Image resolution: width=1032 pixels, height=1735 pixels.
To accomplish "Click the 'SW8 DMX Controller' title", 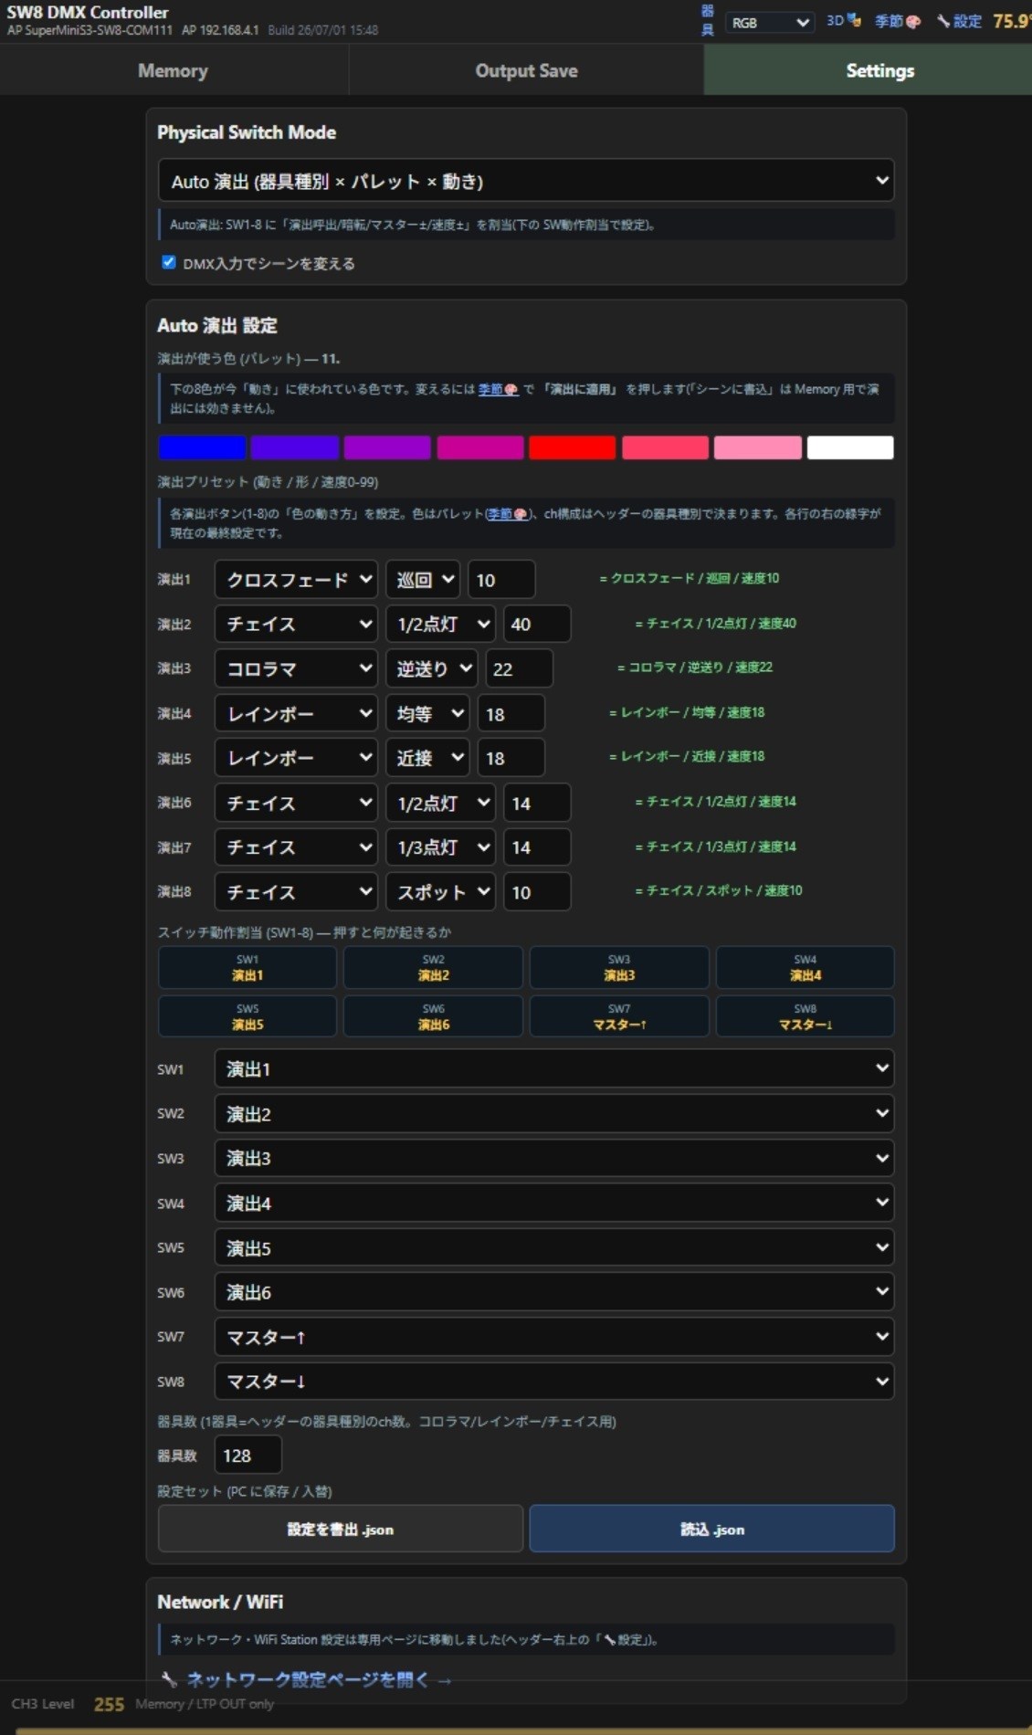I will (88, 12).
